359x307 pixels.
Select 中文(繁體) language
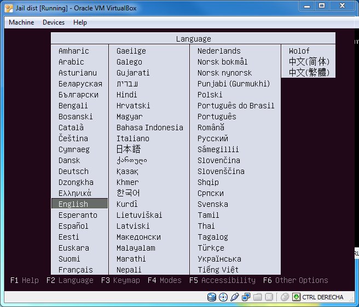click(309, 73)
